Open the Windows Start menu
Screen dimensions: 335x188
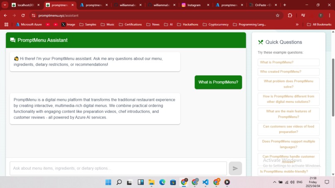pos(108,182)
